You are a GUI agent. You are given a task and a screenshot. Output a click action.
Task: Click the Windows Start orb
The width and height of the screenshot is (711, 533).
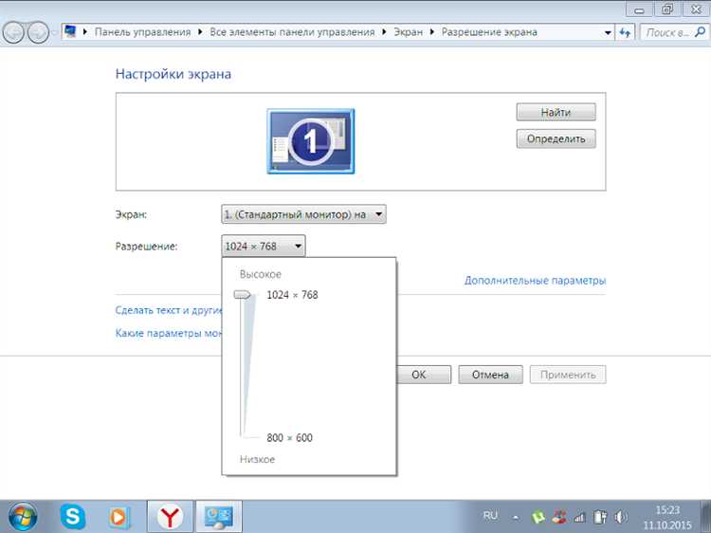(22, 517)
